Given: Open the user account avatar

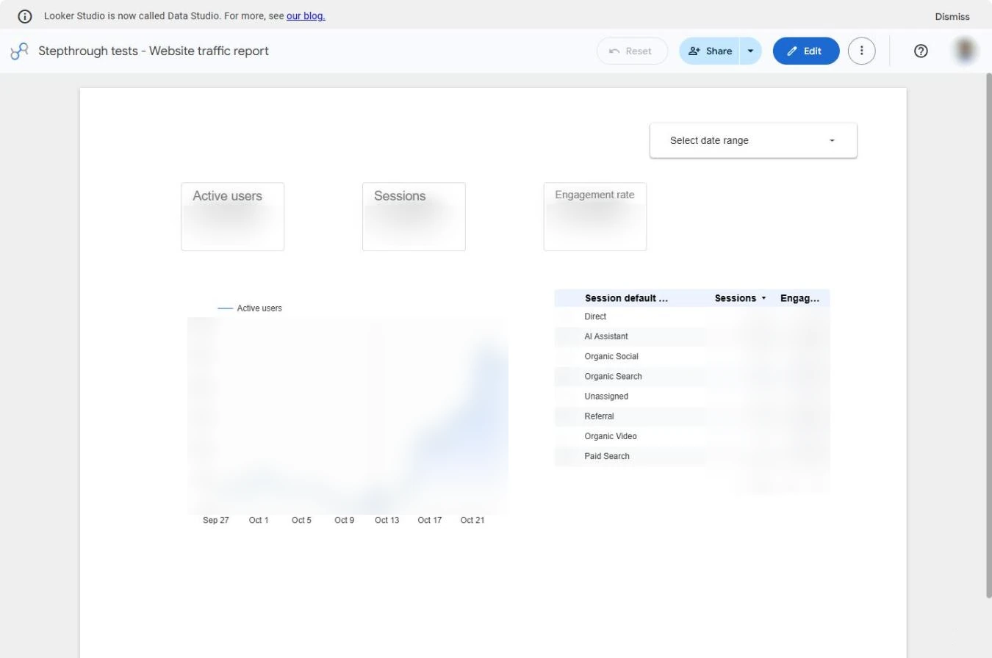Looking at the screenshot, I should pos(965,51).
